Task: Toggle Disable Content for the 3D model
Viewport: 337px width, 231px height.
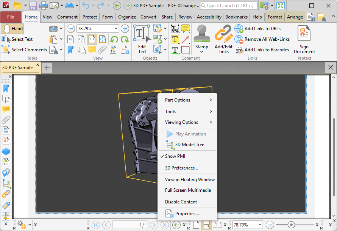Action: click(x=181, y=202)
